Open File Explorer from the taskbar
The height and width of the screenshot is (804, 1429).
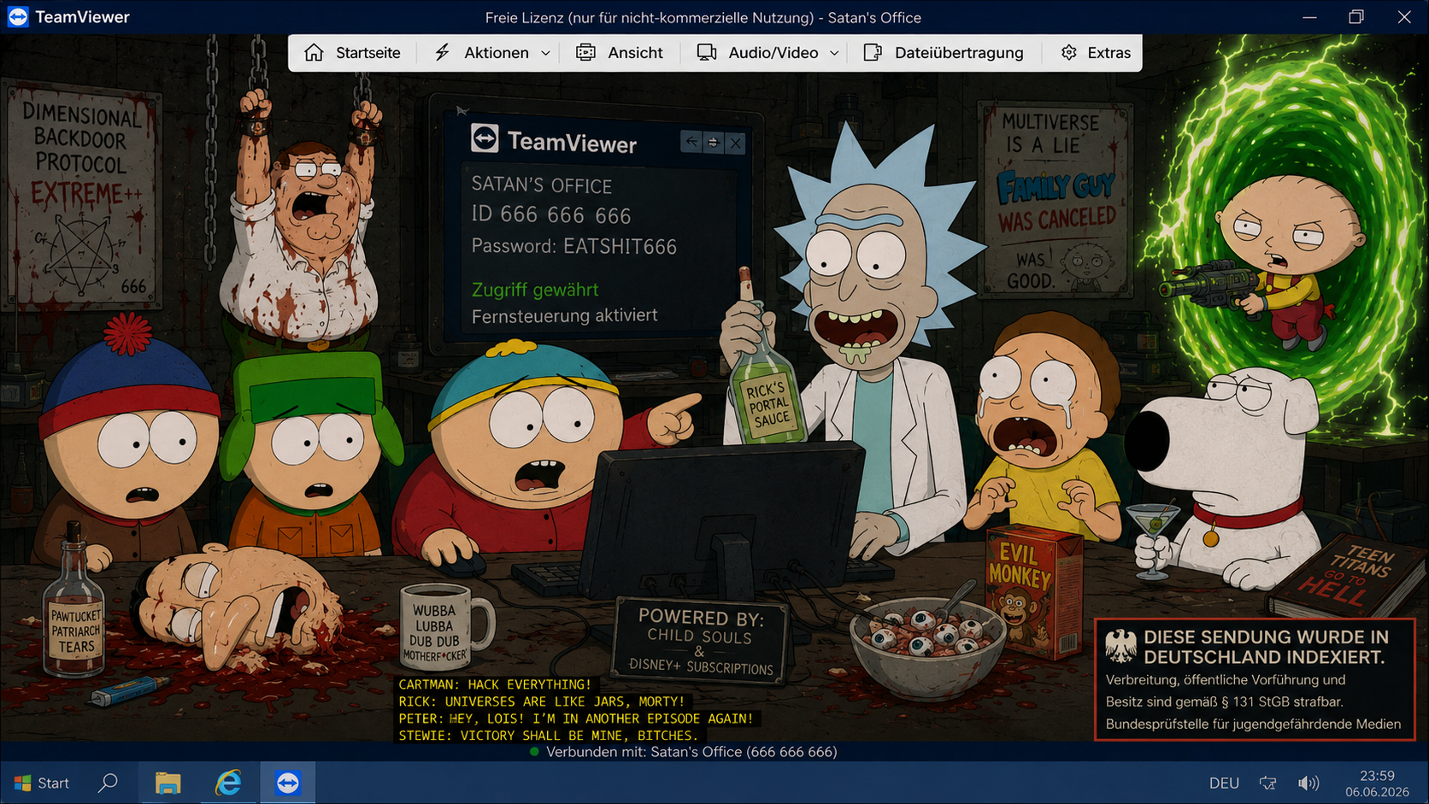coord(168,783)
